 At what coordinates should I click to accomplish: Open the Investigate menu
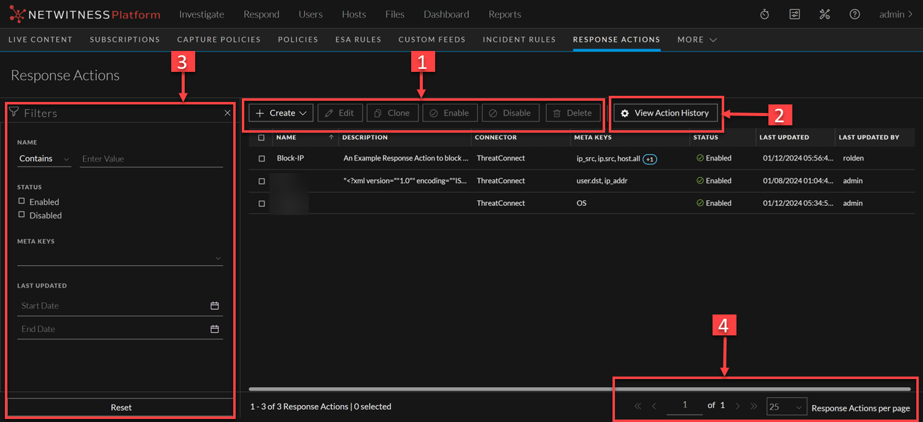coord(201,14)
